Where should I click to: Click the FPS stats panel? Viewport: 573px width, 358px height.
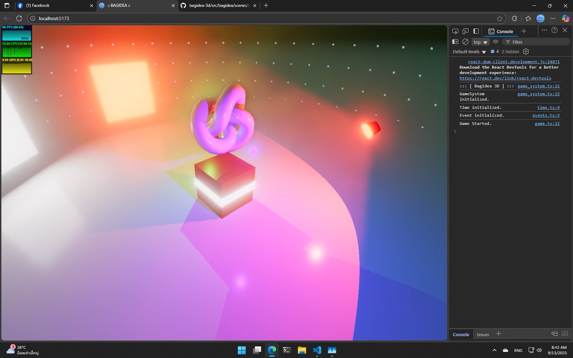(17, 33)
